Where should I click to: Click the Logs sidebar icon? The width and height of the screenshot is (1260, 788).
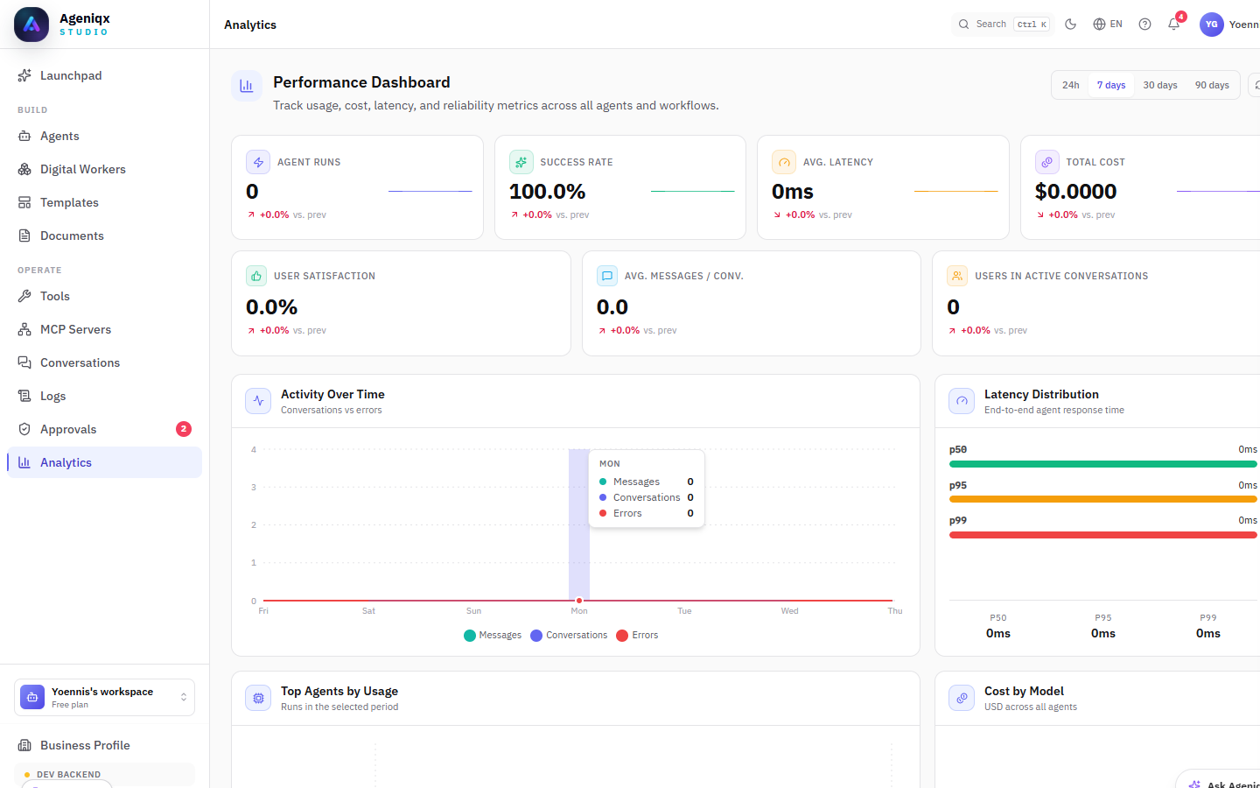24,396
